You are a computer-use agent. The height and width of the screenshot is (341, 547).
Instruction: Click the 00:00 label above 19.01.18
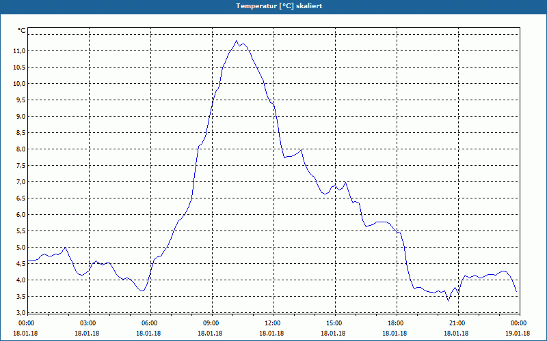pos(519,323)
